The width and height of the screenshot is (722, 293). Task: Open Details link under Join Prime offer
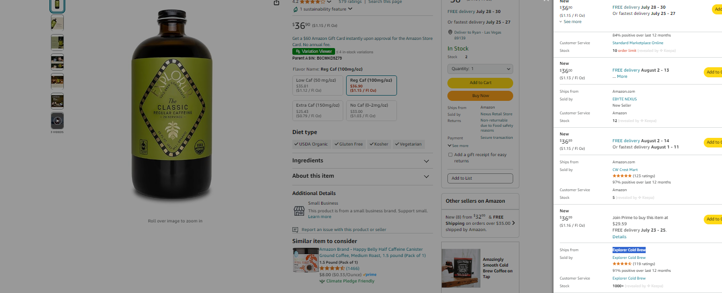(619, 237)
